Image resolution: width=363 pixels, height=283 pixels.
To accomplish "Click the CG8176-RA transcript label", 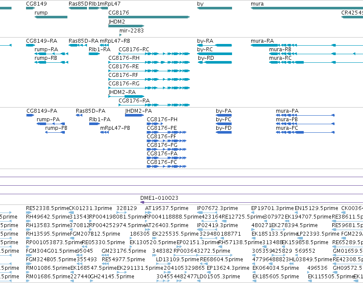I will (x=134, y=101).
